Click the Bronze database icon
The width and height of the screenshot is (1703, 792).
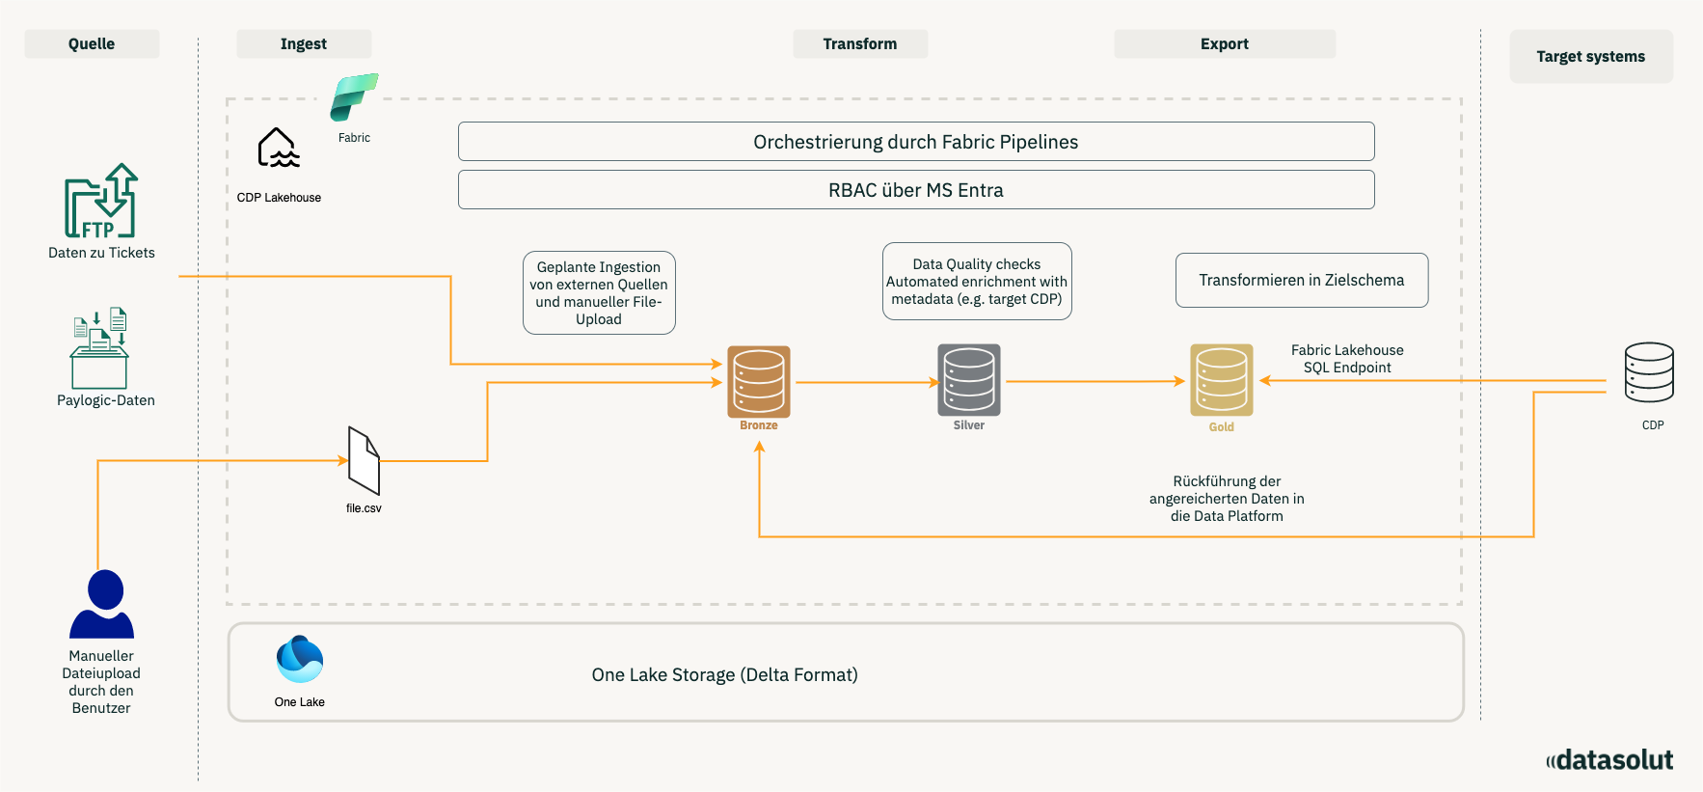[759, 381]
